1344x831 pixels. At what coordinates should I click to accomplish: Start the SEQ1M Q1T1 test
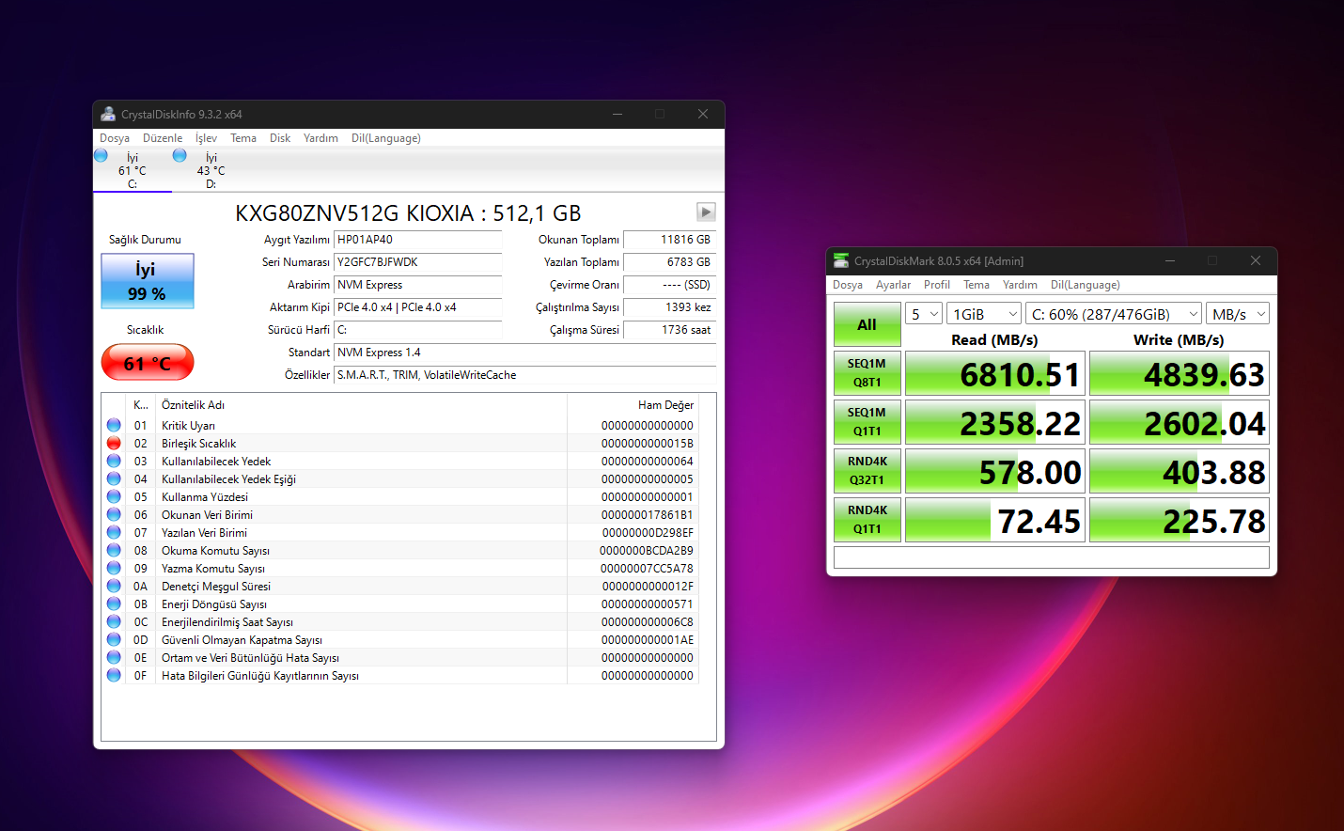(x=867, y=422)
